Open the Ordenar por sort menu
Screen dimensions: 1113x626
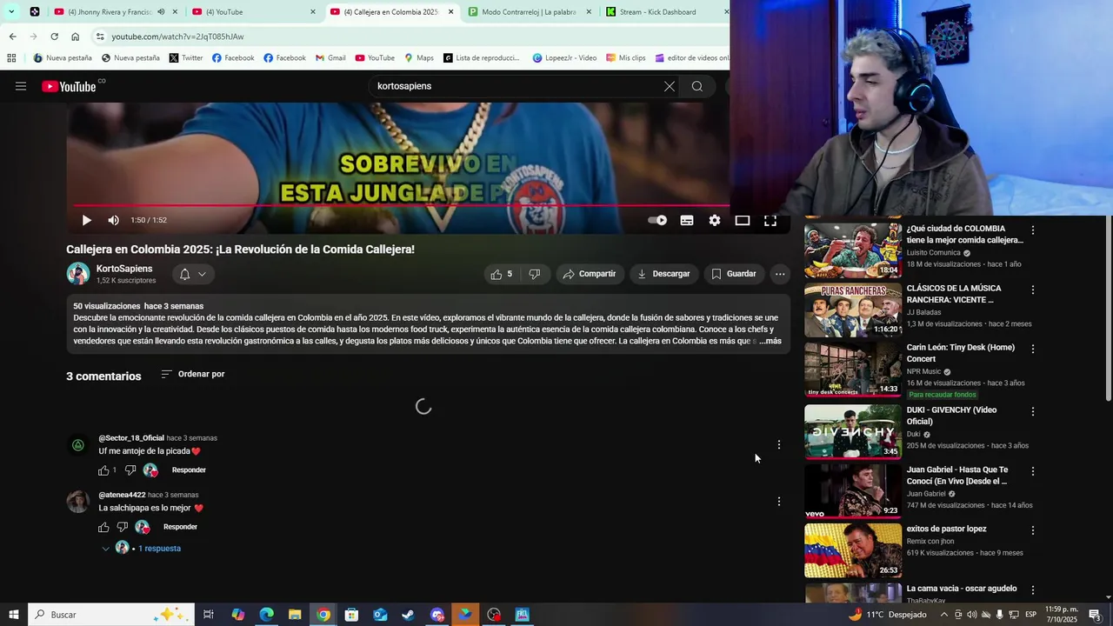click(x=193, y=374)
